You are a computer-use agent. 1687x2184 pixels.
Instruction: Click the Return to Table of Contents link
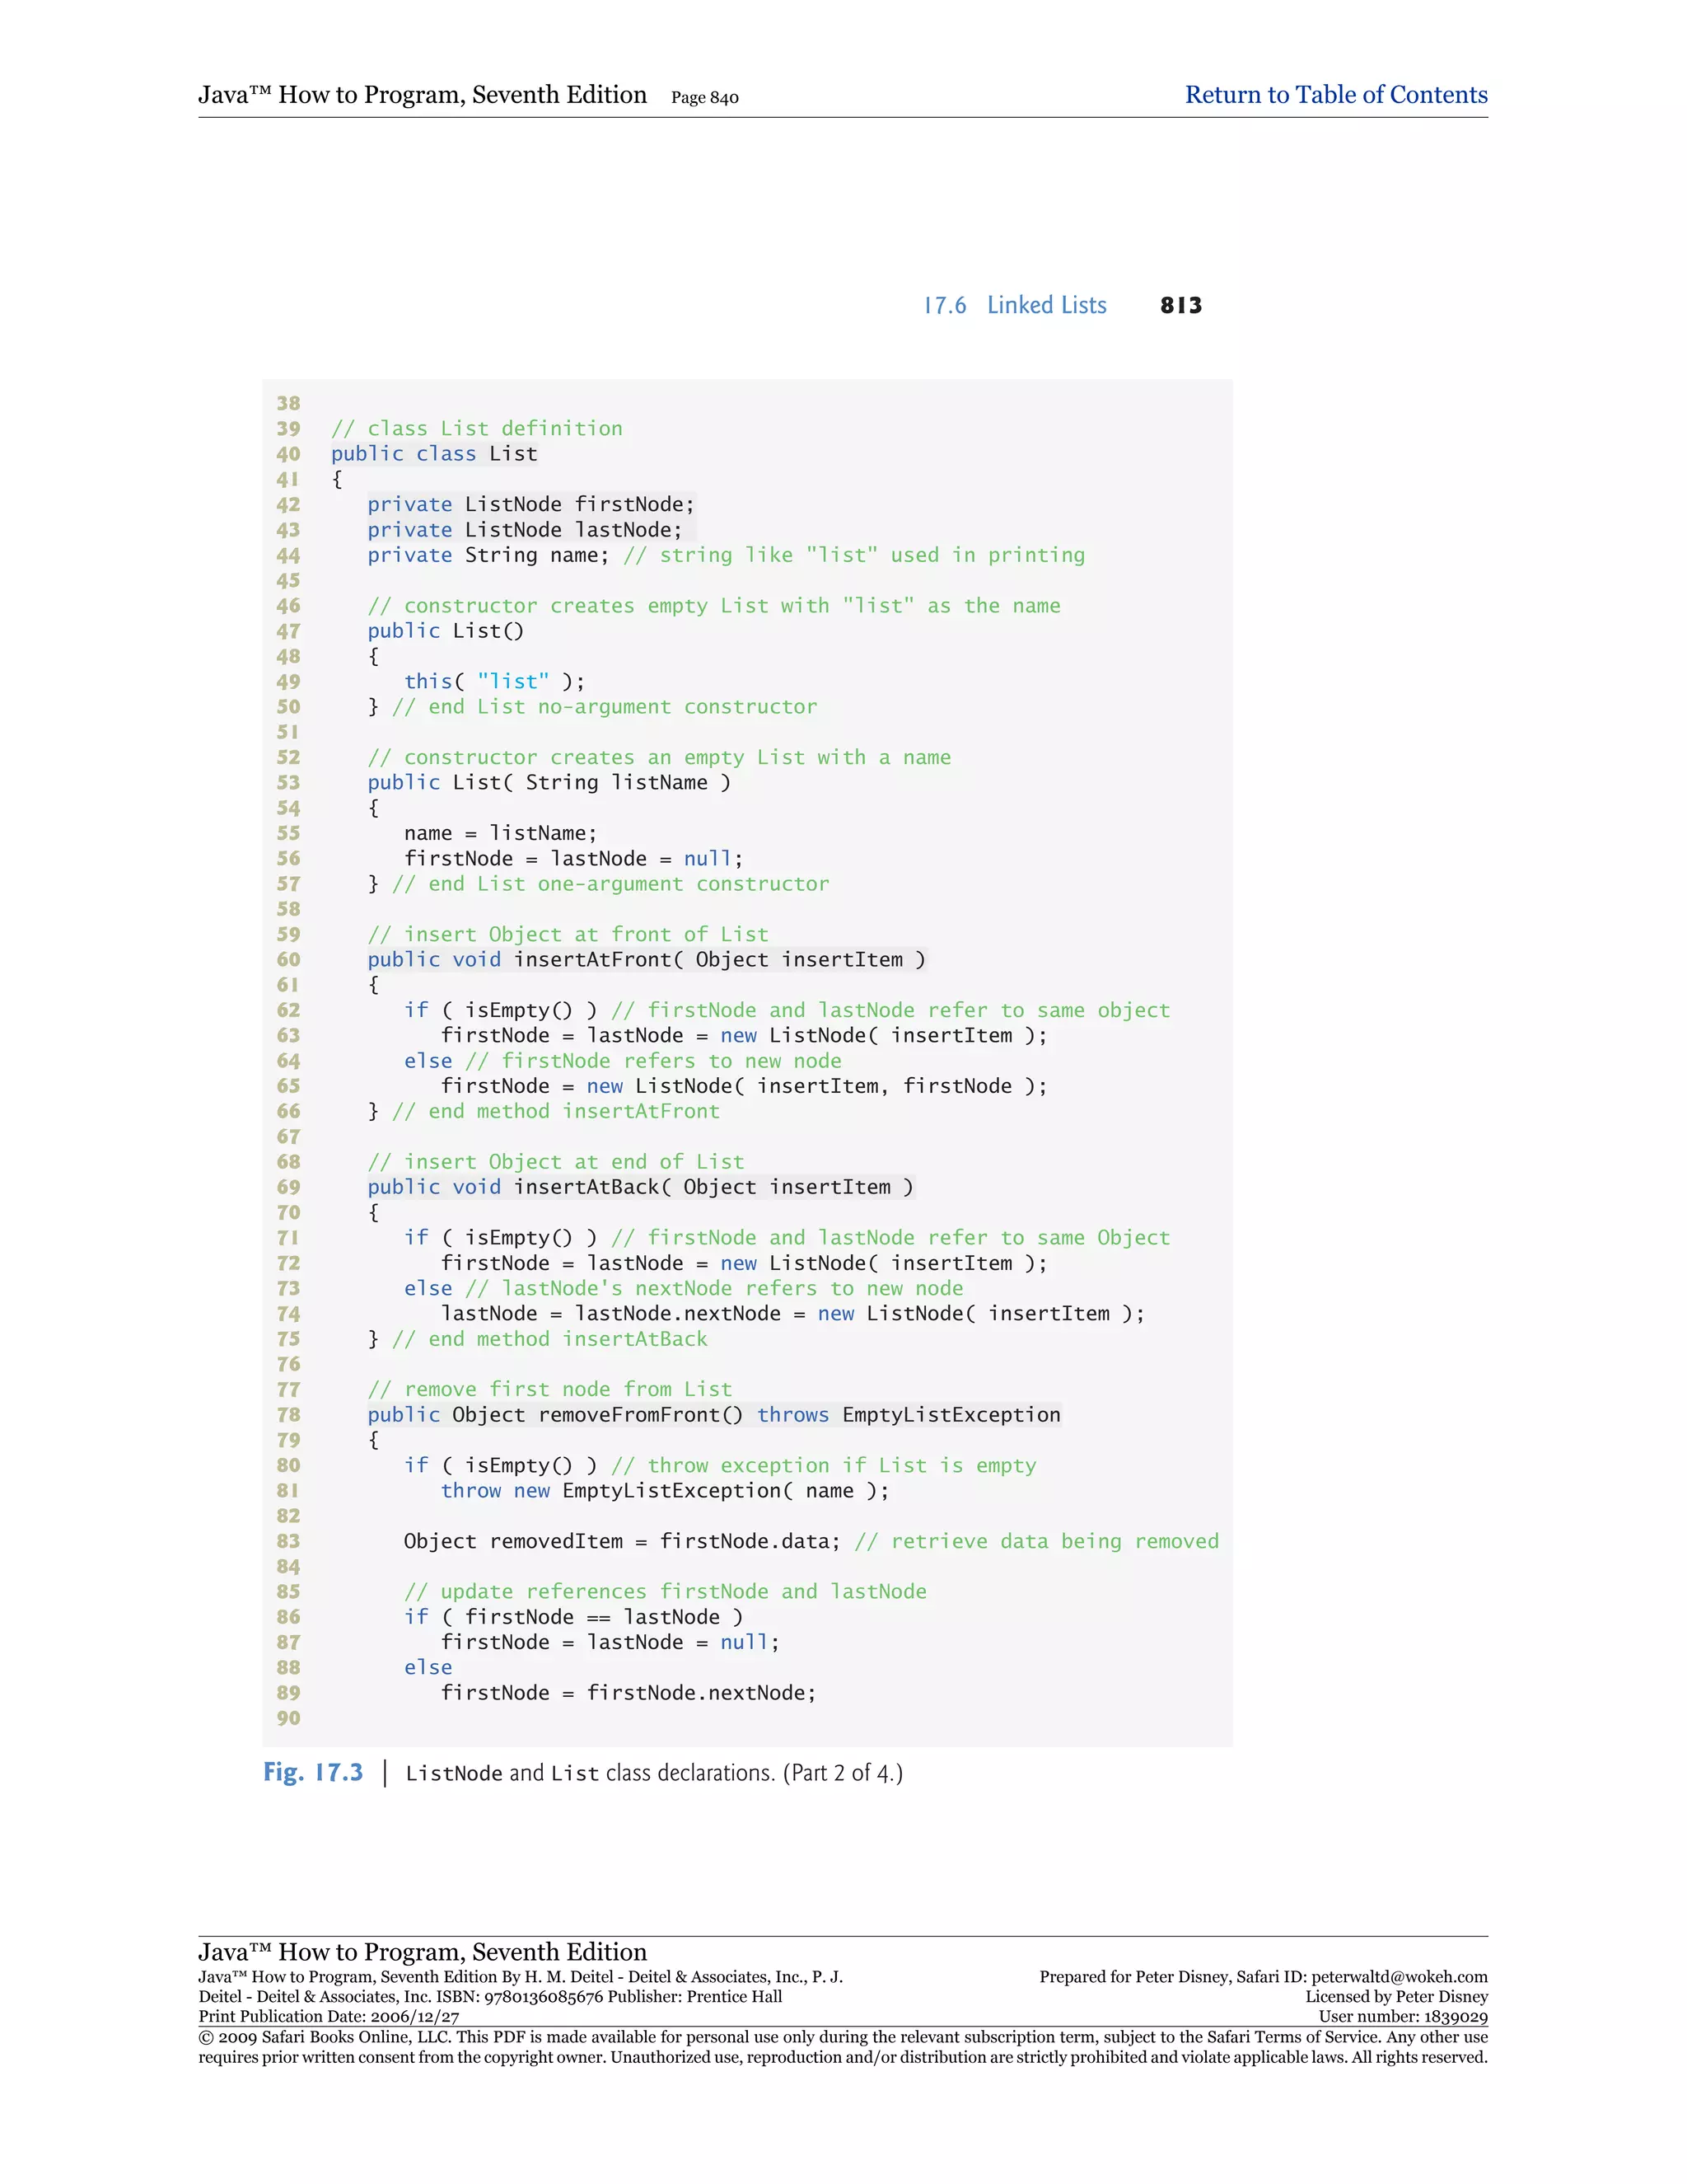pyautogui.click(x=1335, y=95)
